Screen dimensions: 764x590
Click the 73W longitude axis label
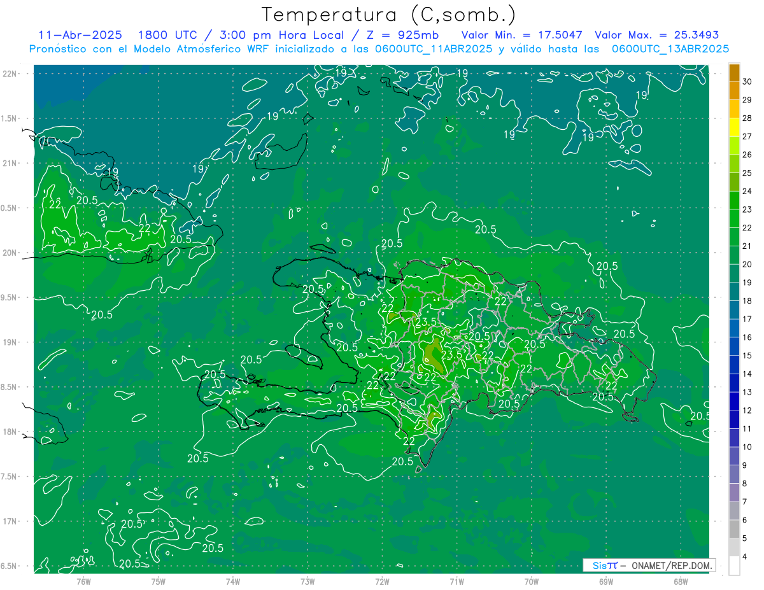pos(308,582)
